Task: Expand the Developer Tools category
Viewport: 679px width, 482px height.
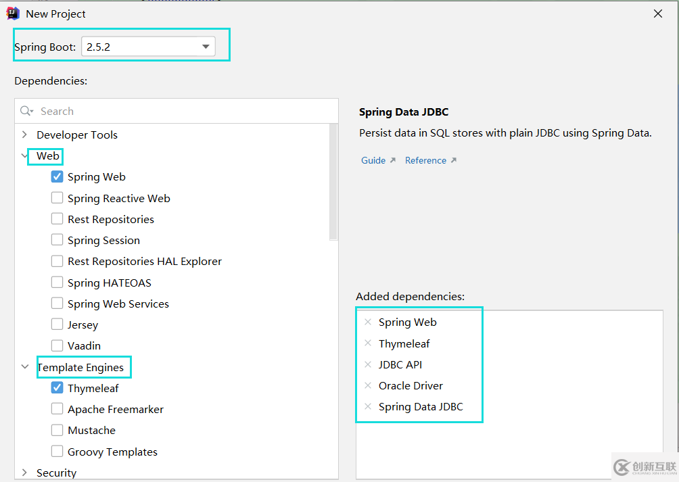Action: tap(25, 135)
